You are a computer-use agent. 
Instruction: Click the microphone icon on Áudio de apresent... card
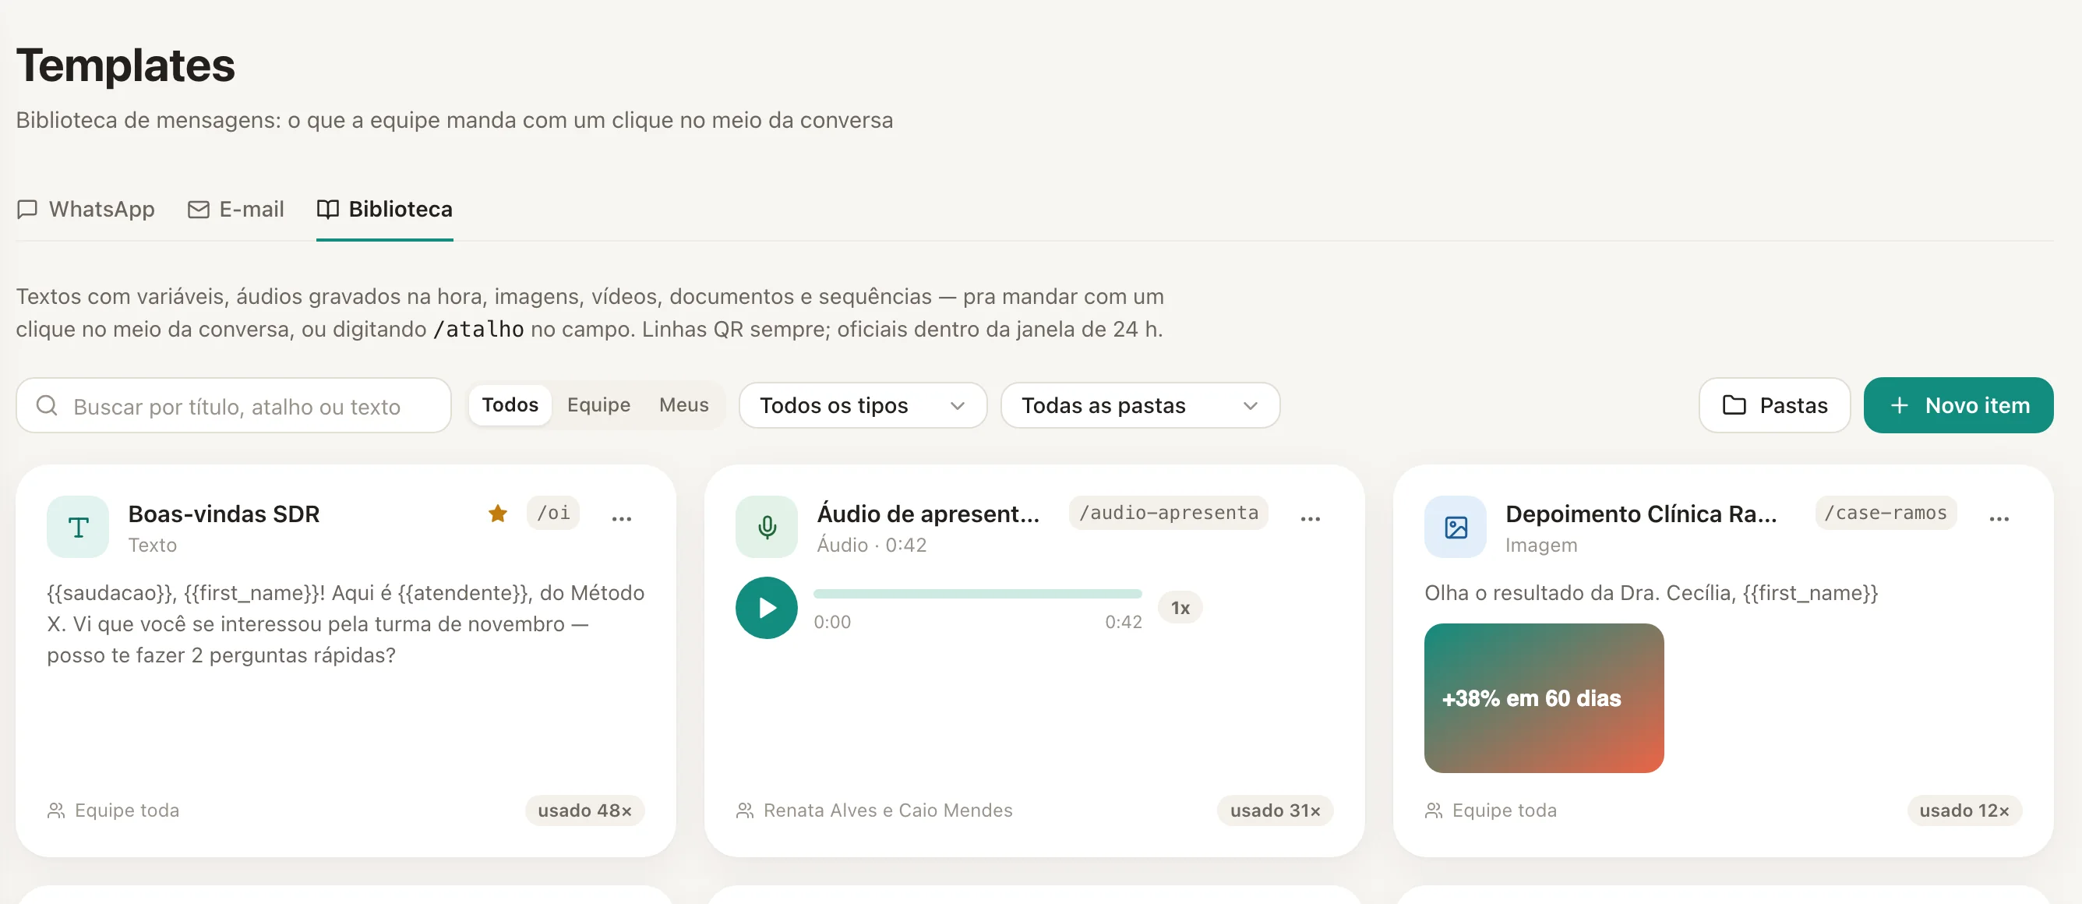click(766, 527)
